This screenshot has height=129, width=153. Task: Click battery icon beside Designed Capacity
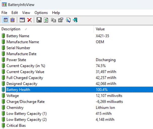[x=3, y=83]
